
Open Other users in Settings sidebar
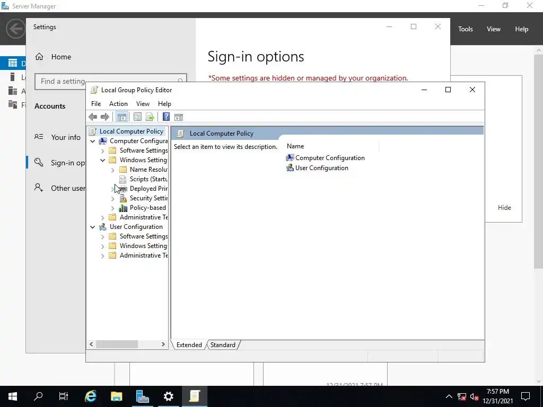(59, 188)
